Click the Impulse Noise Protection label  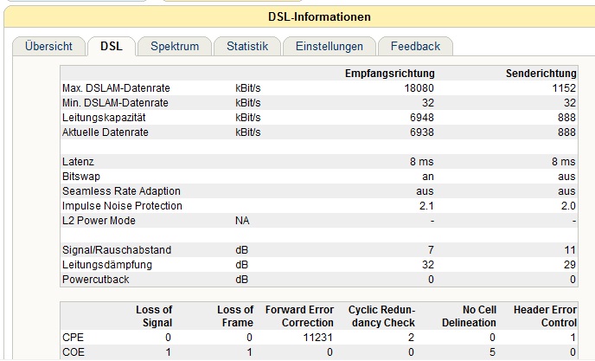[122, 205]
